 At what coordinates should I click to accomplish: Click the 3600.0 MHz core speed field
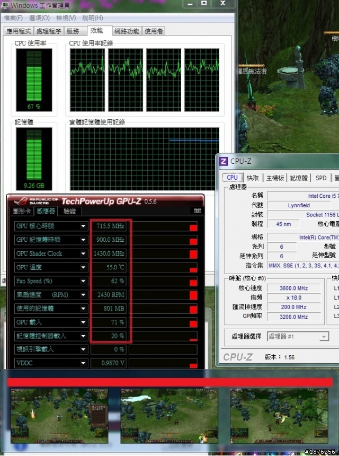pyautogui.click(x=293, y=288)
